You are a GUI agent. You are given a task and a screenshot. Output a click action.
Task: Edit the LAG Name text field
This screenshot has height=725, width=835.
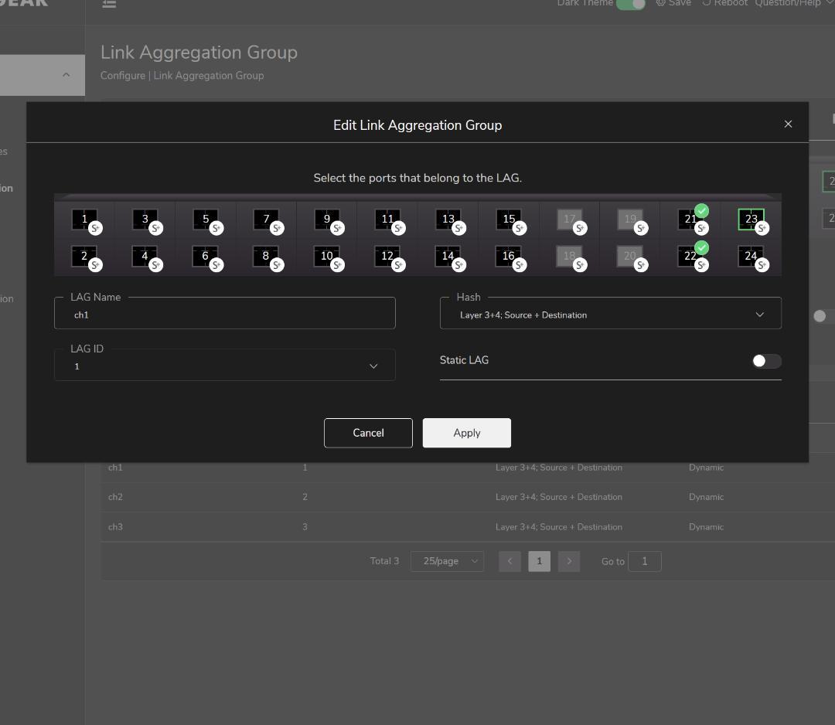pyautogui.click(x=224, y=315)
